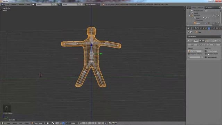Toggle the Vertex Groups checkbox
This screenshot has height=125, width=222.
[x=206, y=51]
